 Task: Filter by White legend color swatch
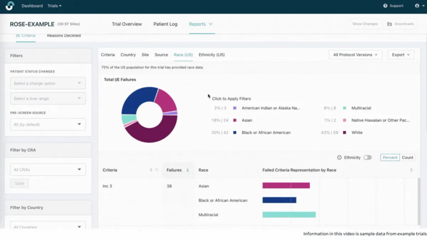pos(344,133)
